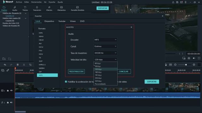The width and height of the screenshot is (202, 113).
Task: Select 'Carpeta (1)' project folder link
Action: (10, 16)
